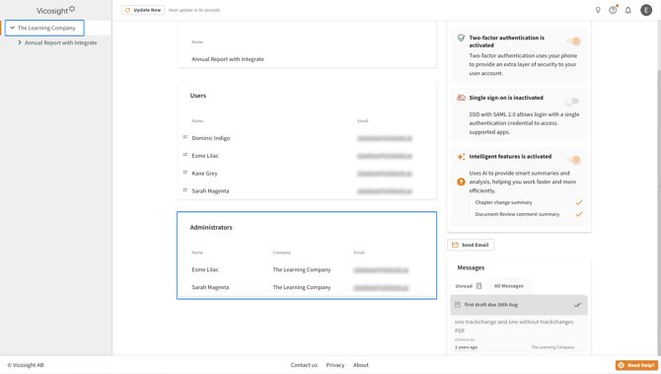Select The Learning Company tree item
The image size is (661, 374).
46,28
